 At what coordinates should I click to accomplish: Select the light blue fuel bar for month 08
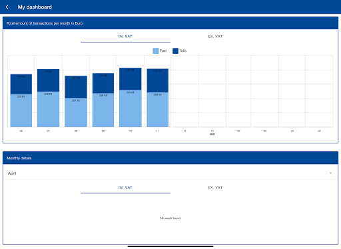coord(76,112)
